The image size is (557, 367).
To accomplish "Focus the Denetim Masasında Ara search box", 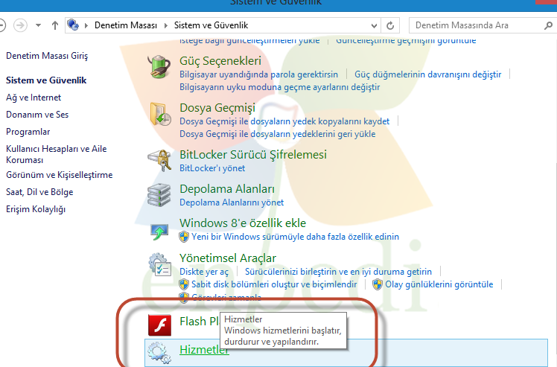I will point(478,25).
